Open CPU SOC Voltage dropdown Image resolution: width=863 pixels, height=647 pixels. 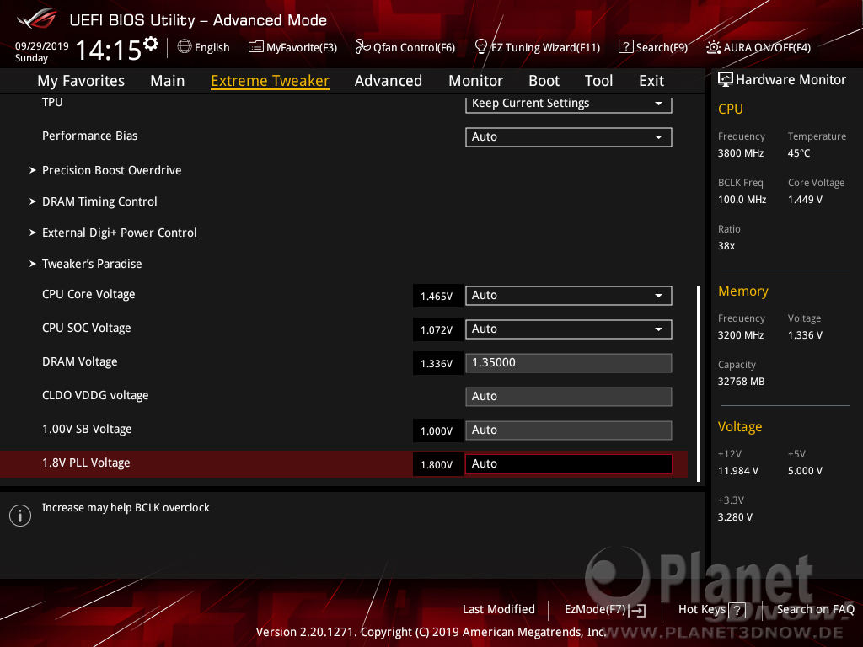coord(569,329)
